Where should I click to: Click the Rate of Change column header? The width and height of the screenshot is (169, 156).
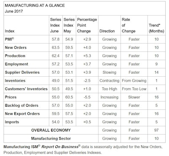coord(128,25)
